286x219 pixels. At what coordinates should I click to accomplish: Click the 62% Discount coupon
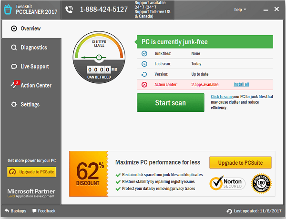pos(89,174)
